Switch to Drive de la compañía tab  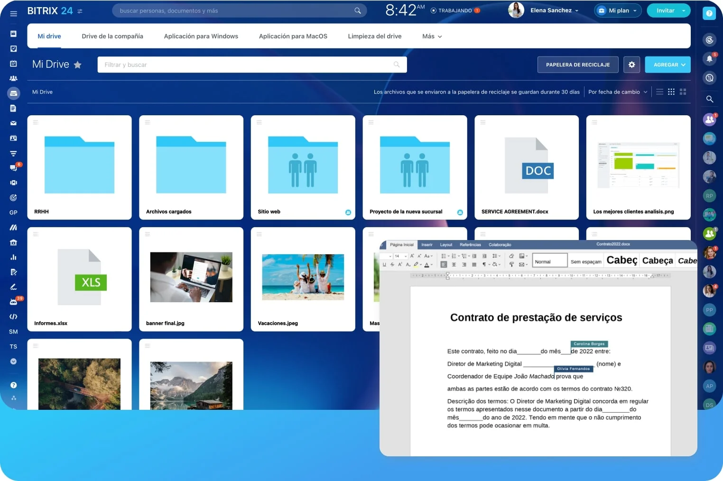[112, 37]
